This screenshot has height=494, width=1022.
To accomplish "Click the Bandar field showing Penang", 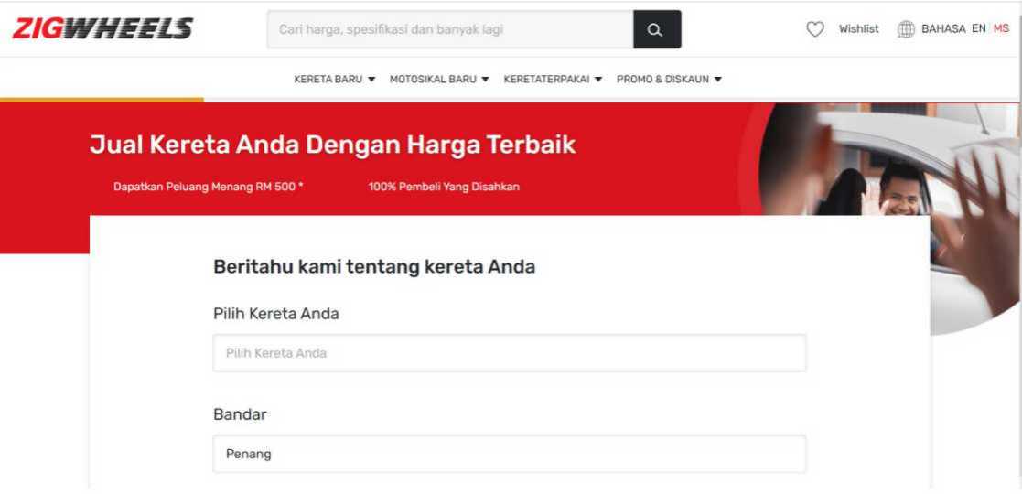I will pos(509,454).
